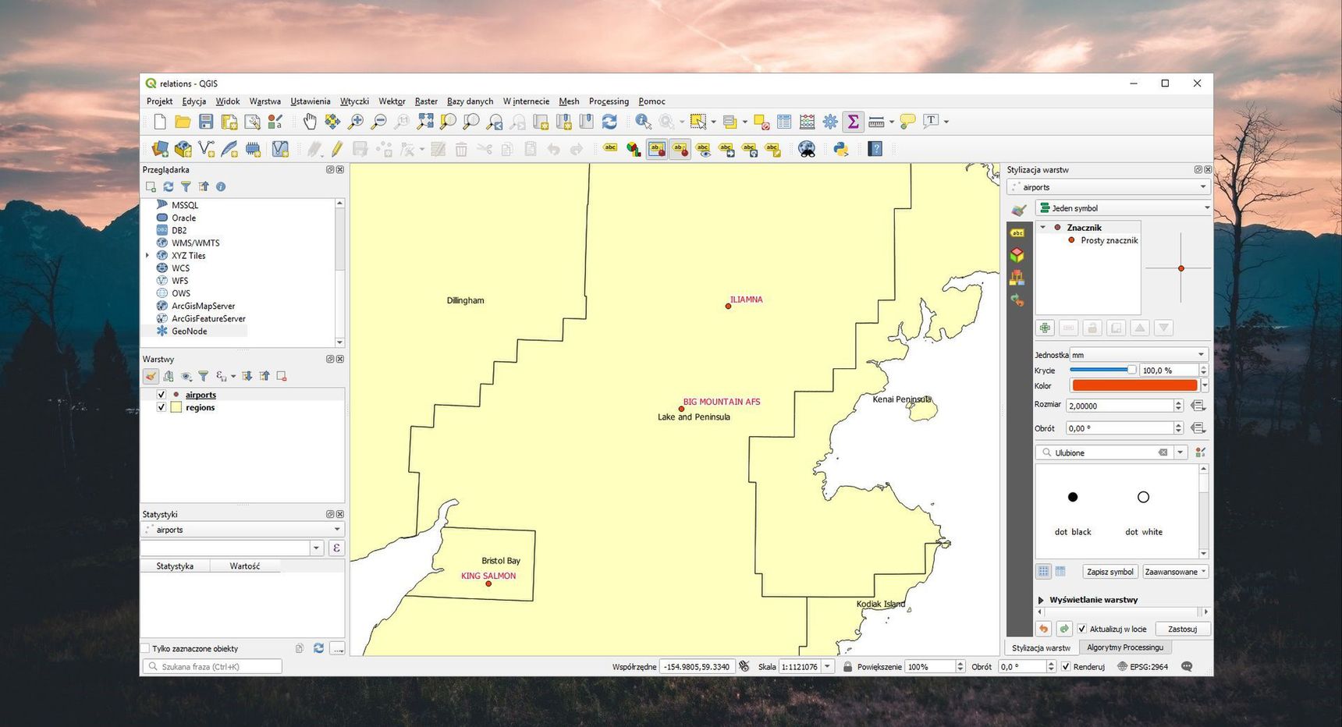This screenshot has height=727, width=1342.
Task: Deselect all features icon
Action: [x=762, y=122]
